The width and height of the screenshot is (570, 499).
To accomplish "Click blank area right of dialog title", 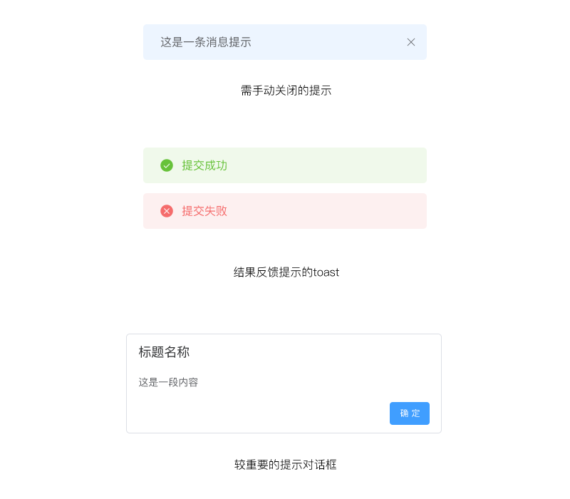I will tap(321, 352).
